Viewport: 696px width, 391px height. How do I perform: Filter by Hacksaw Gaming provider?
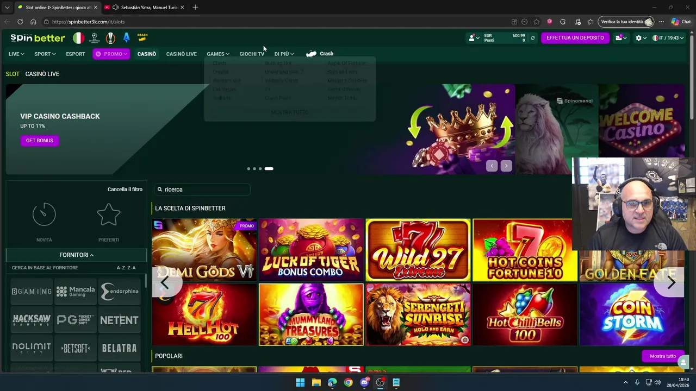tap(32, 320)
